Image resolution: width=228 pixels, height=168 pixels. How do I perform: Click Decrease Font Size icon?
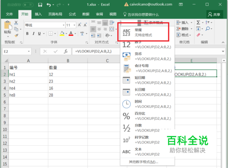click(x=85, y=25)
